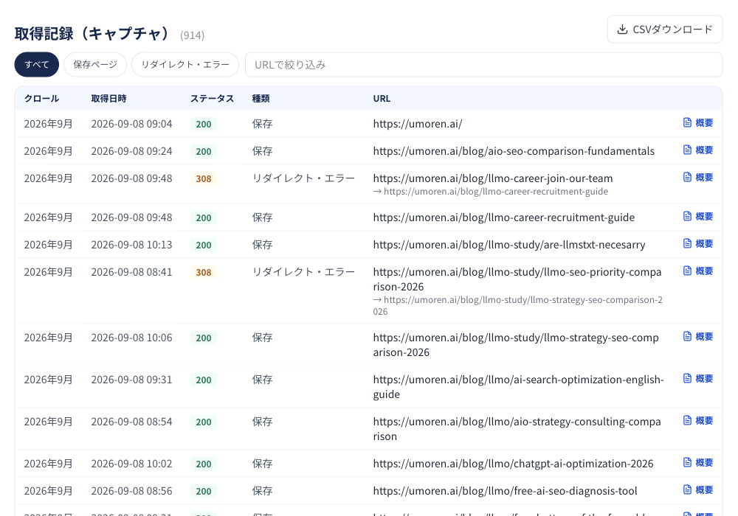Click 保存 type cell at 09:04
This screenshot has width=738, height=516.
pyautogui.click(x=262, y=124)
